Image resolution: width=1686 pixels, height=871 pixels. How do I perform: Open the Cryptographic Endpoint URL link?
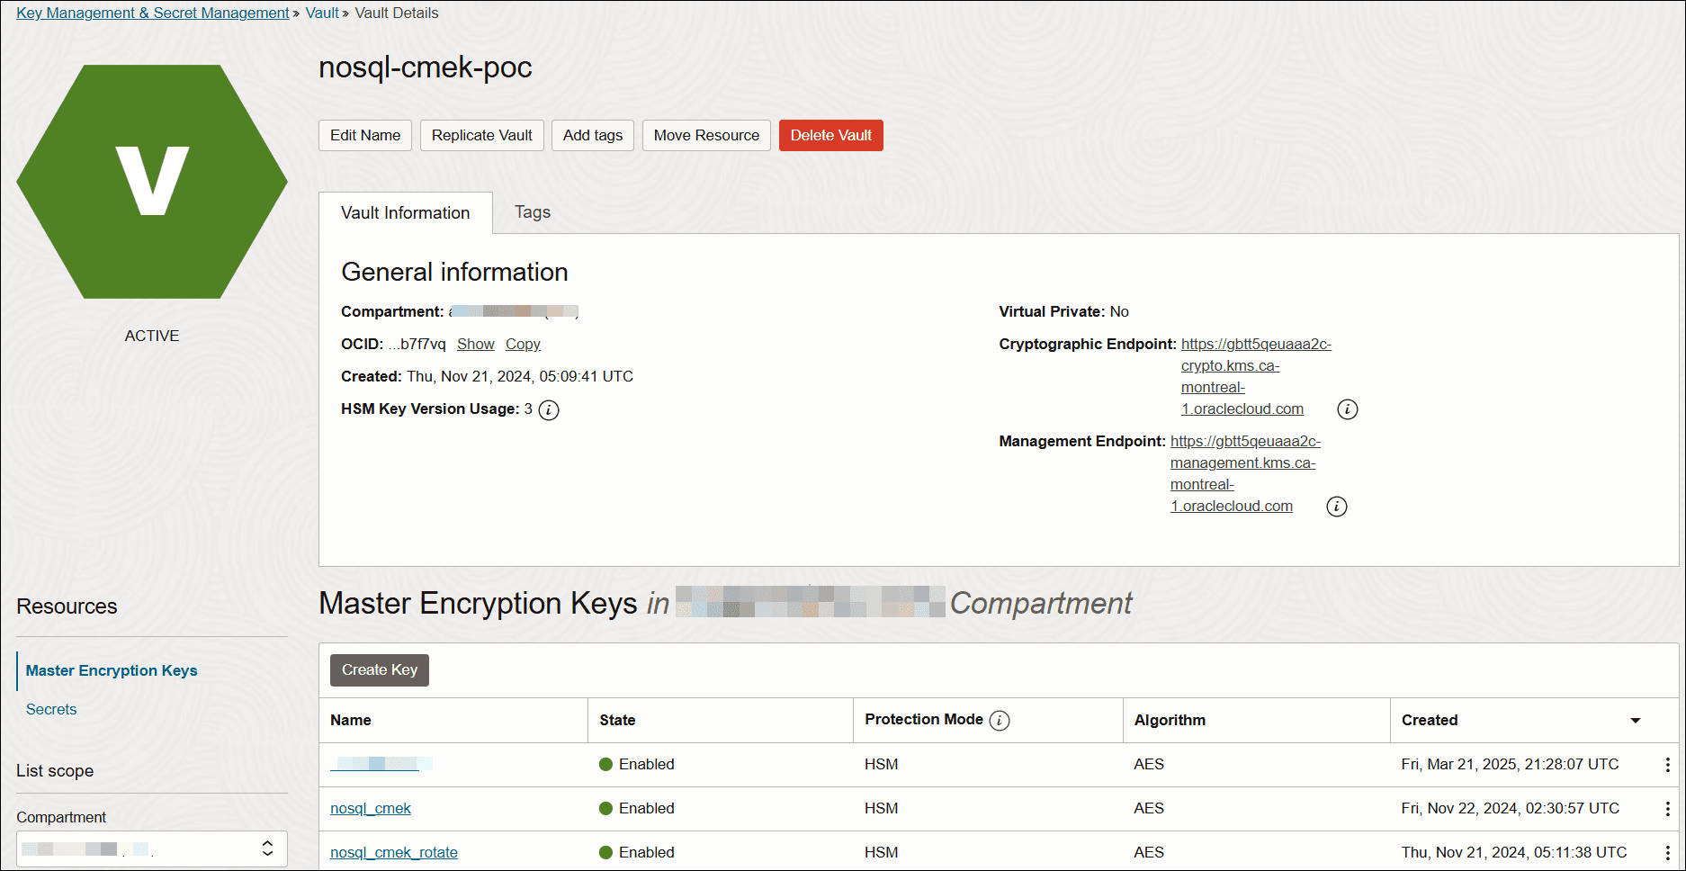[x=1256, y=376]
